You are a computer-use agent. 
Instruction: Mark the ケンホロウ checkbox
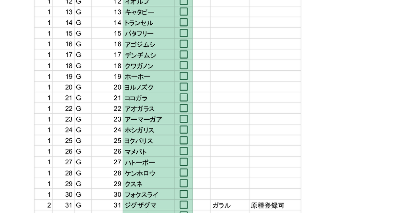[x=183, y=173]
